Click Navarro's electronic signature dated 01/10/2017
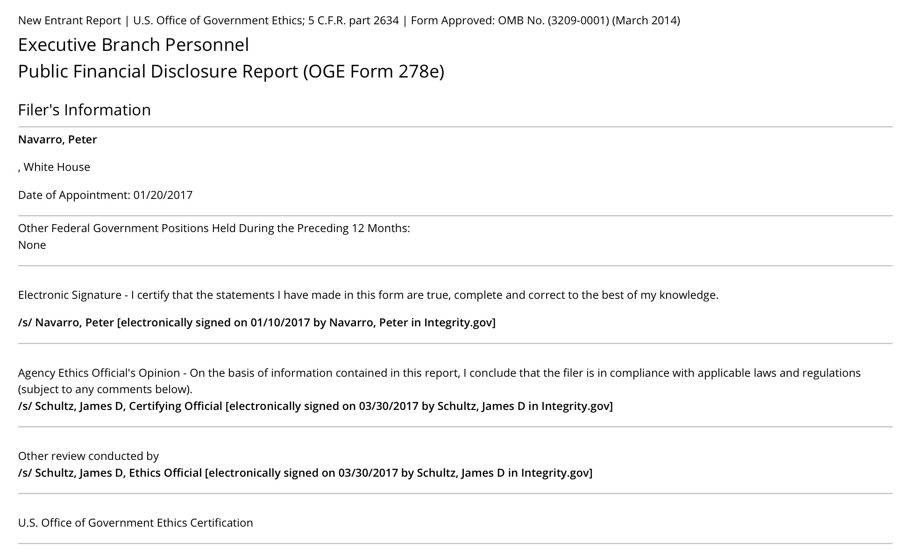 pyautogui.click(x=257, y=323)
